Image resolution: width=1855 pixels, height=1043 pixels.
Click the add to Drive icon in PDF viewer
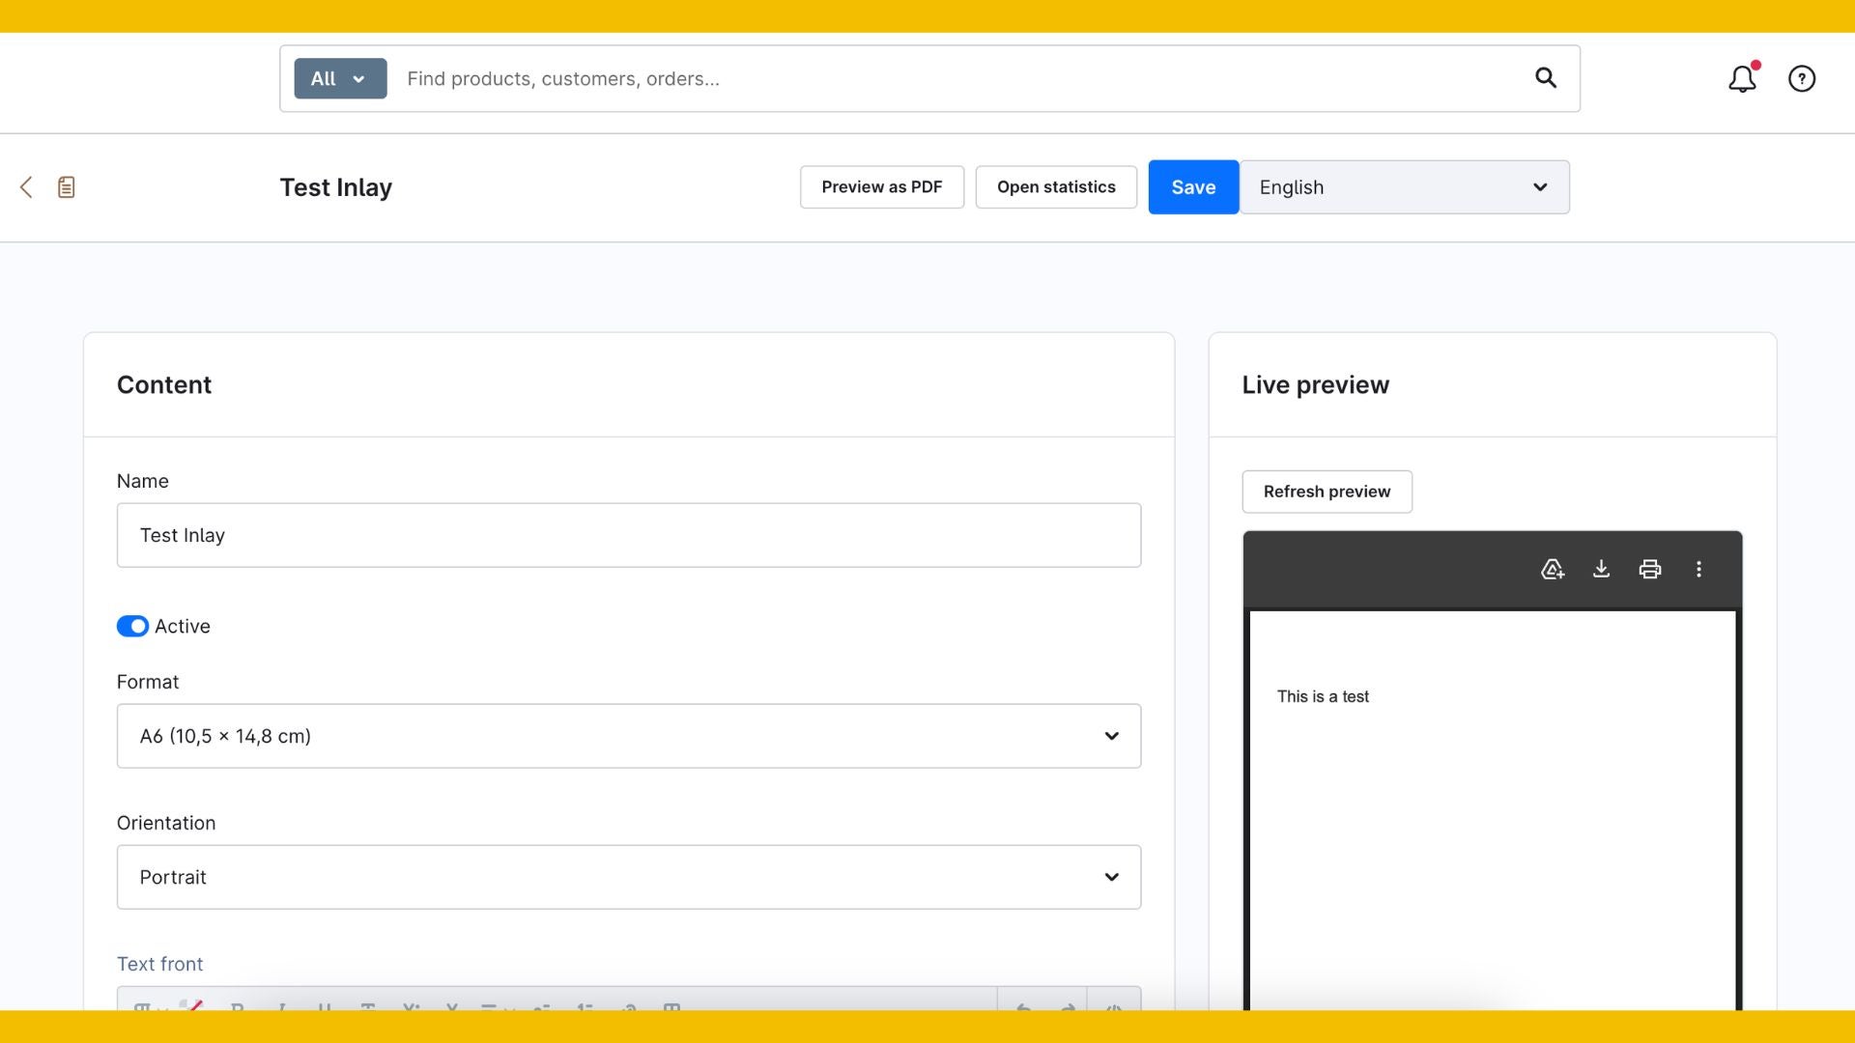(x=1553, y=570)
